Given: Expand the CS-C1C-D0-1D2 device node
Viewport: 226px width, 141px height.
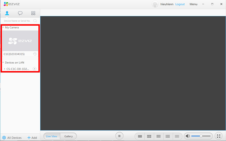Looking at the screenshot, I should coord(5,69).
